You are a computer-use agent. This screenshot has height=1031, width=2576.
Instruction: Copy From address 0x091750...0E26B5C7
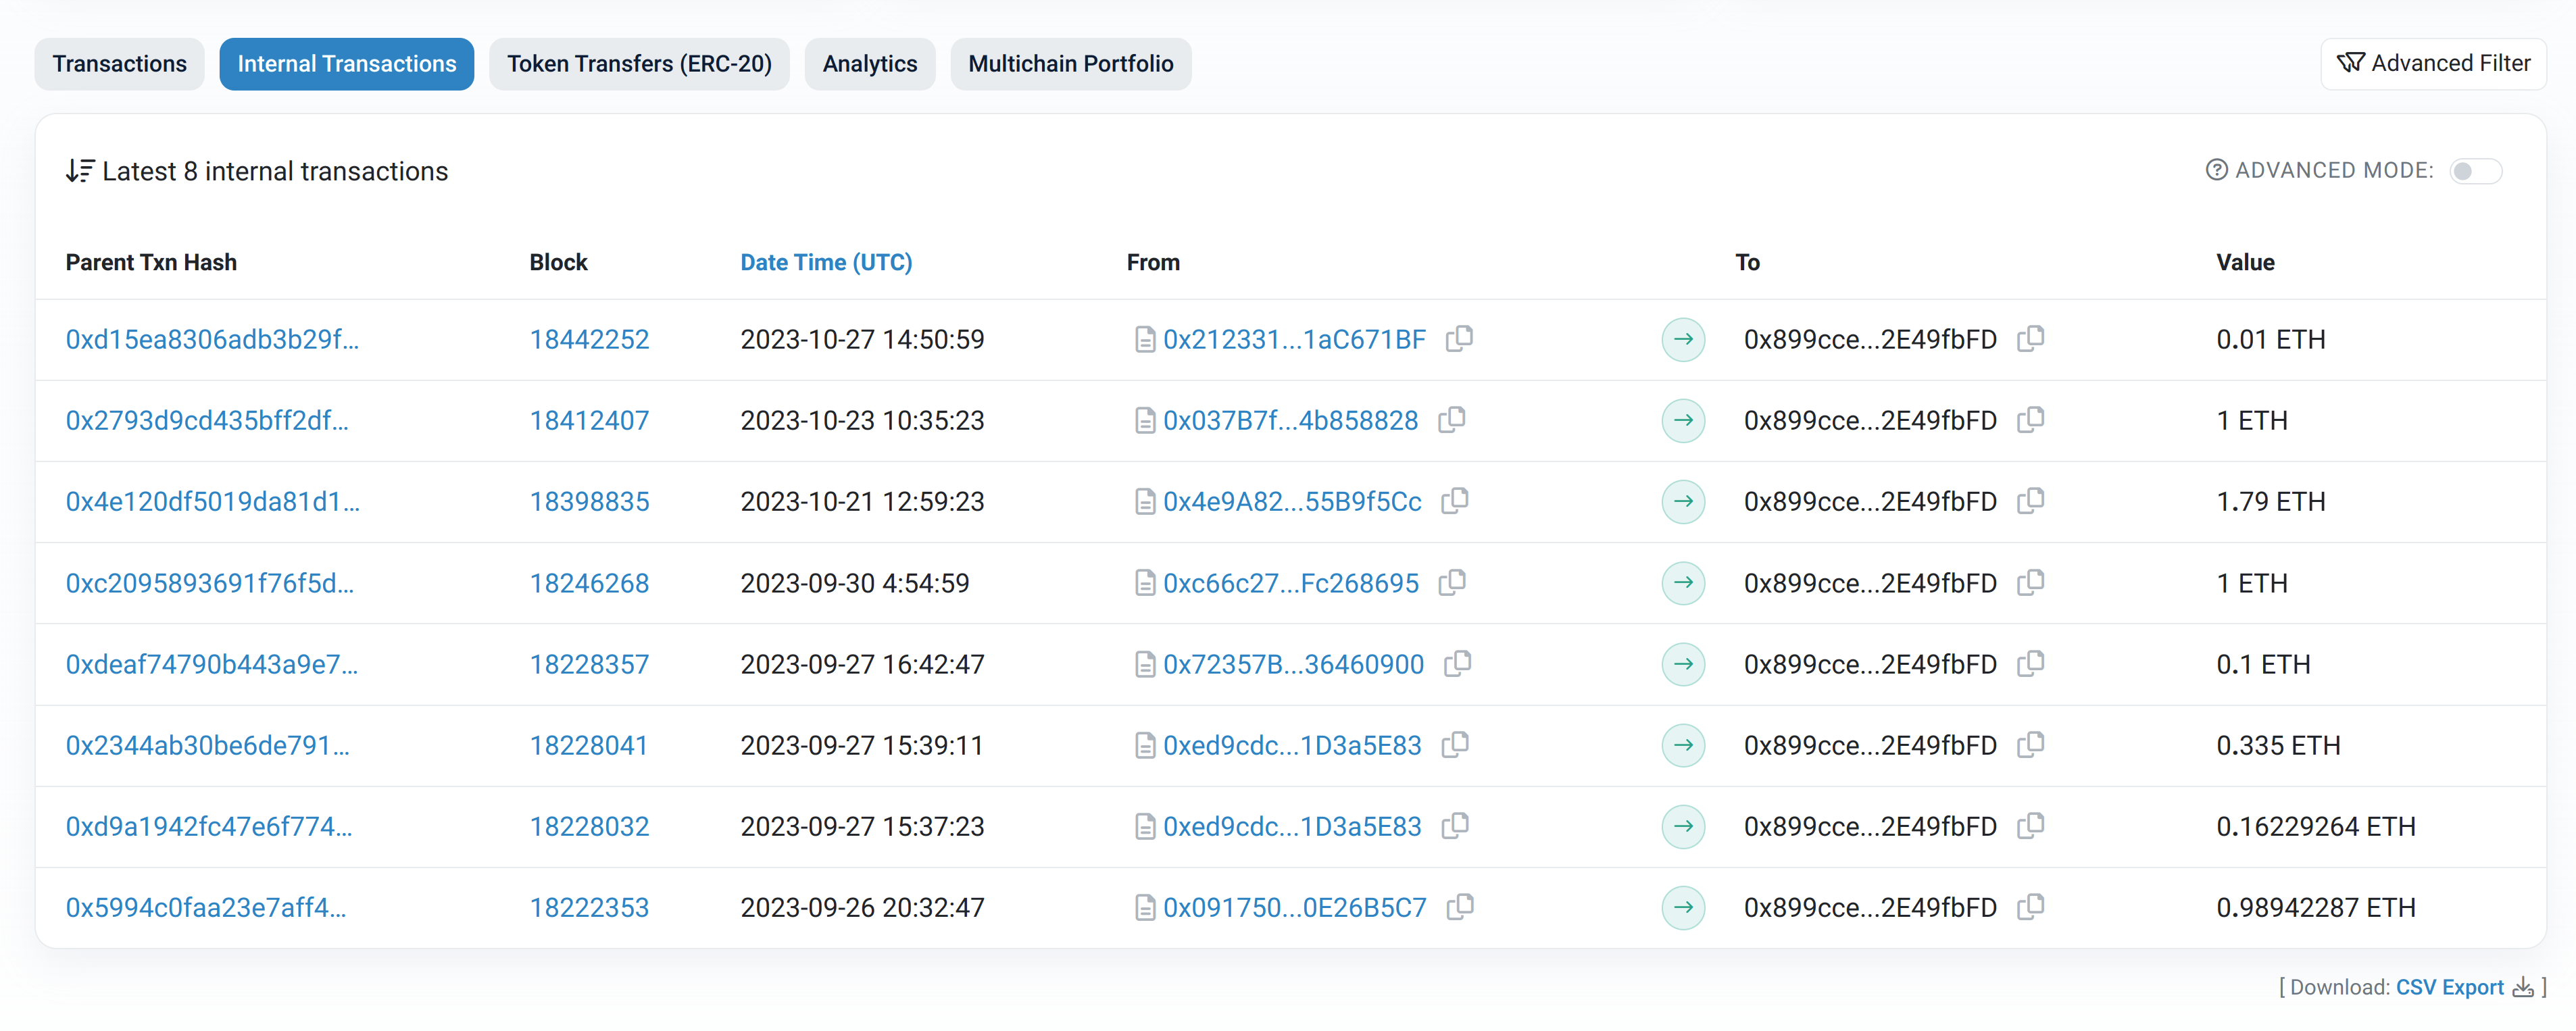coord(1460,906)
